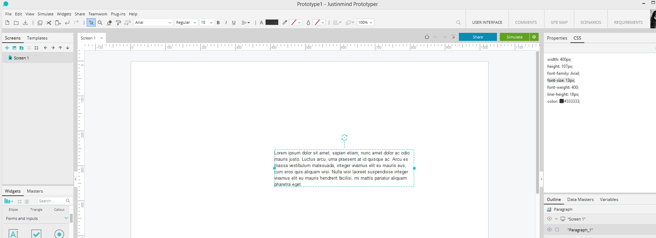Hide Paragraph_1 using its eye icon
The image size is (656, 238).
549,230
